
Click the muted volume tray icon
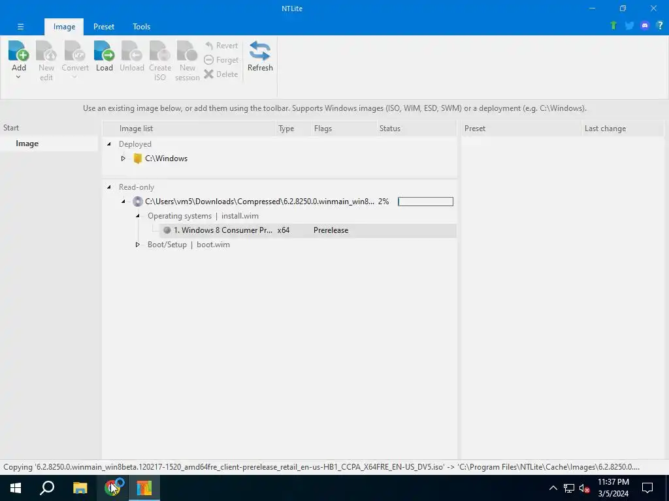(x=585, y=488)
